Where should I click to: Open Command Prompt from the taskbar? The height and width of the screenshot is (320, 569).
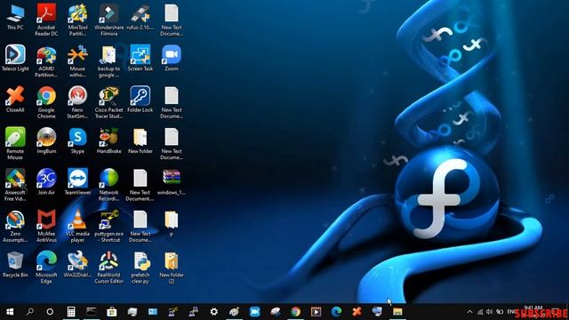click(x=92, y=312)
